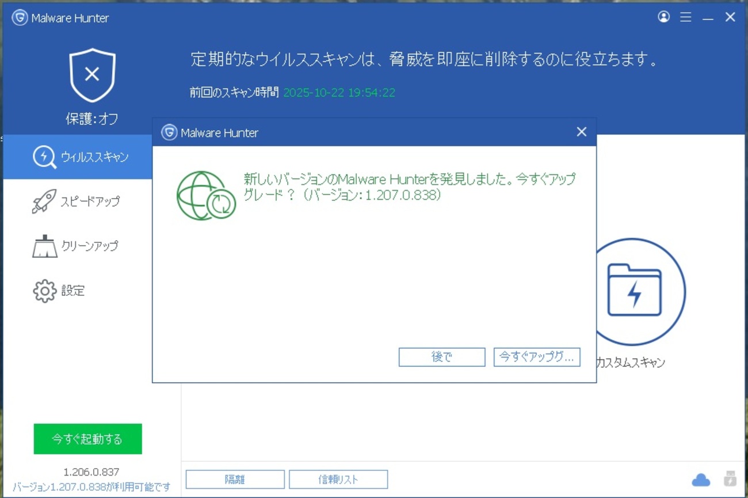Open the 信頼リスト trust list
This screenshot has width=748, height=498.
(338, 480)
